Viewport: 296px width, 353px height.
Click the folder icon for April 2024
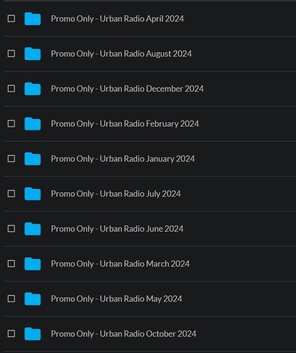pyautogui.click(x=33, y=19)
